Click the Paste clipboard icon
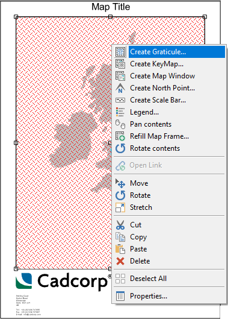 tap(120, 249)
